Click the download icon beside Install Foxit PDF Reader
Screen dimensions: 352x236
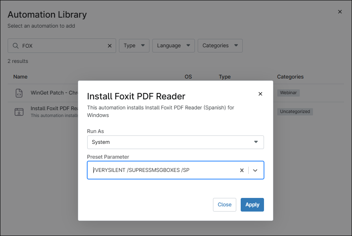(19, 111)
